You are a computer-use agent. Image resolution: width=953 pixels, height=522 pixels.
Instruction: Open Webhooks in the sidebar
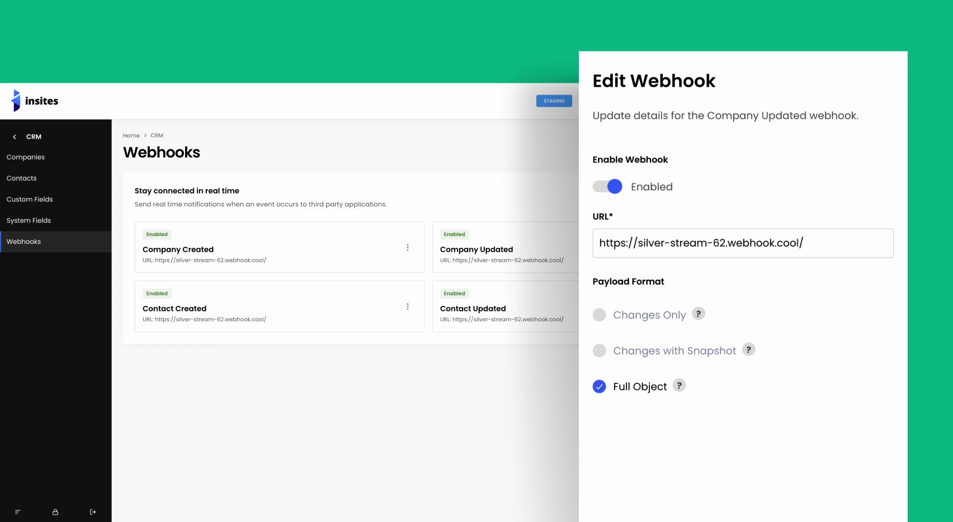(x=56, y=242)
